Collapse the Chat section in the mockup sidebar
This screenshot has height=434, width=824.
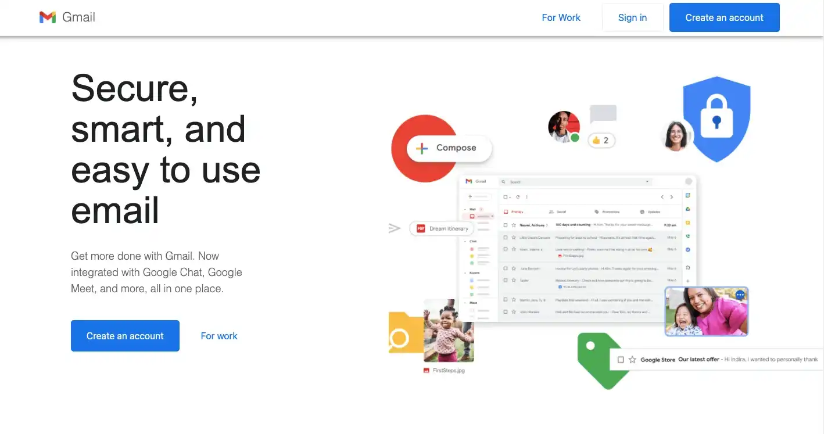[x=465, y=241]
